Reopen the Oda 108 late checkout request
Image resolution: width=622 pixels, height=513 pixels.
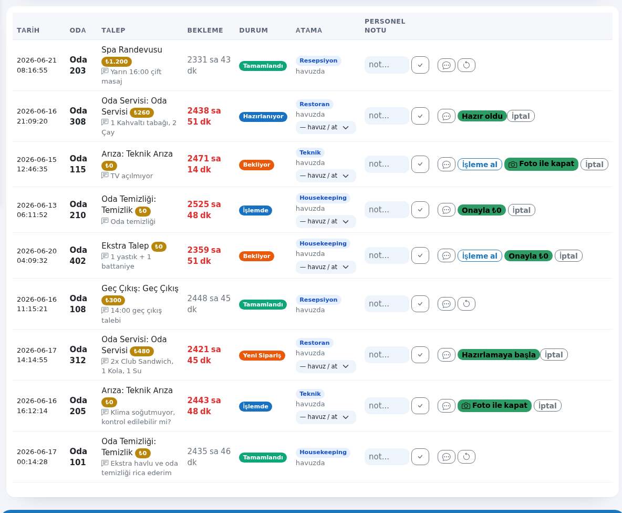466,304
